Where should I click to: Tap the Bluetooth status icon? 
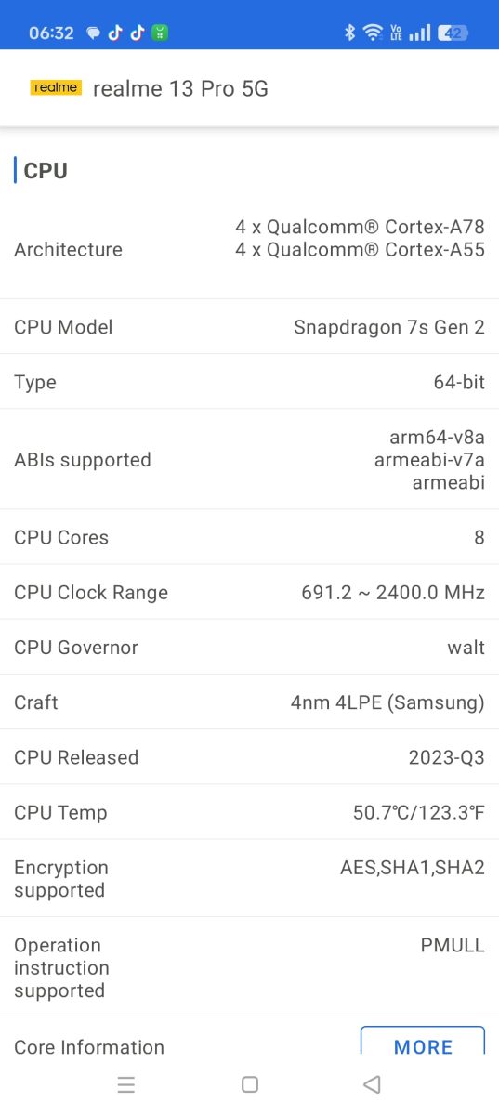[x=349, y=33]
